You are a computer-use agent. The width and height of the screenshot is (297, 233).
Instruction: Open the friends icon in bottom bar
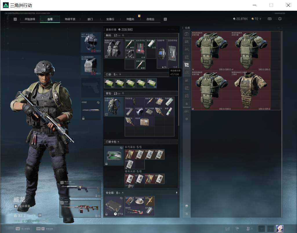click(248, 229)
